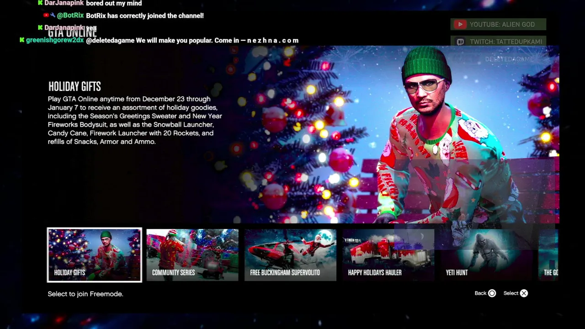Image resolution: width=585 pixels, height=329 pixels.
Task: Click the GTA ONLINE title text
Action: click(x=72, y=32)
